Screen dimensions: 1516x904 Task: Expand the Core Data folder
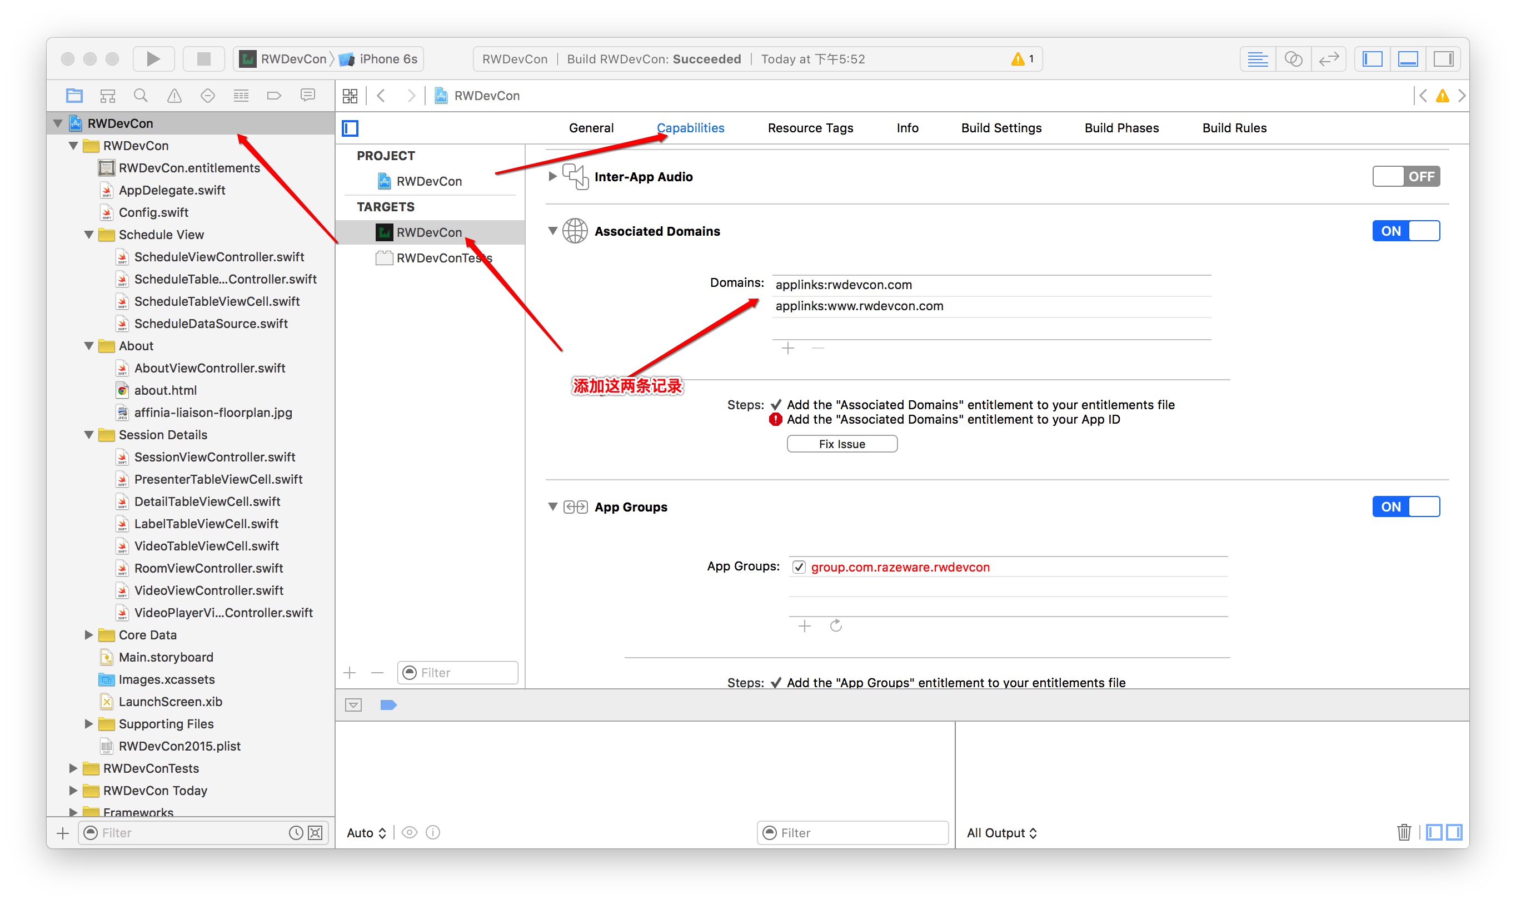89,635
